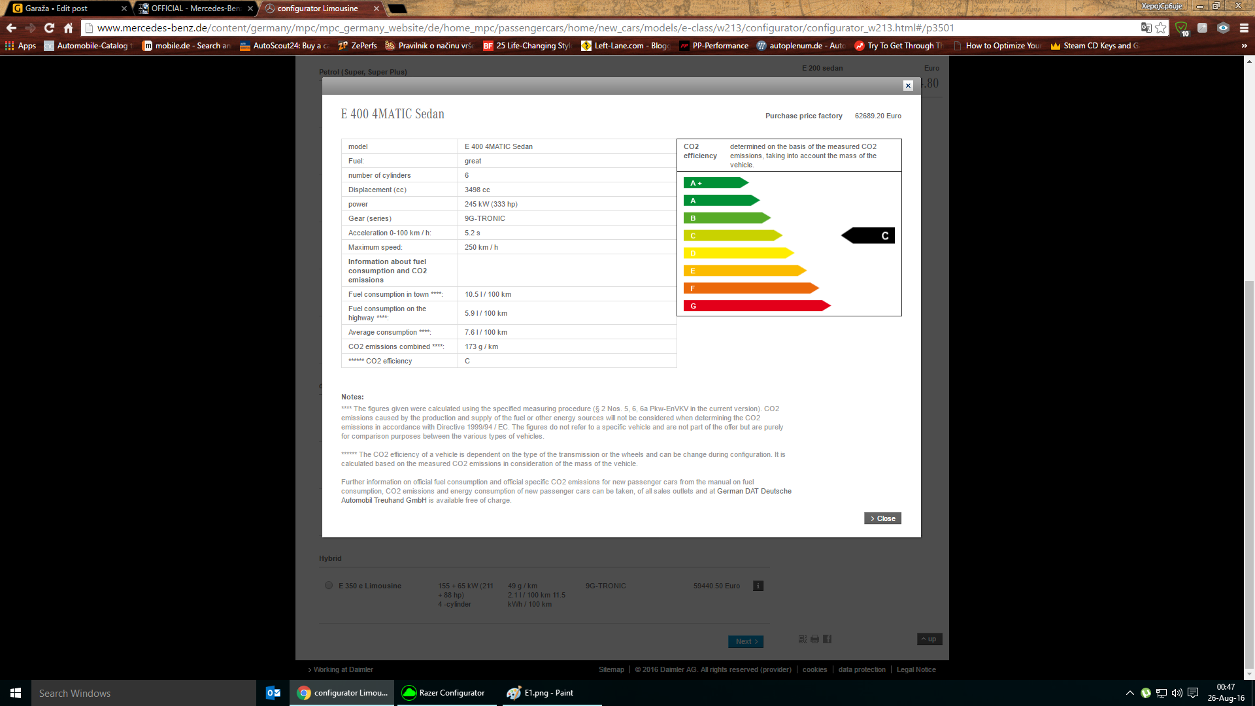Open the cookies footer link
The image size is (1255, 706).
(x=814, y=669)
